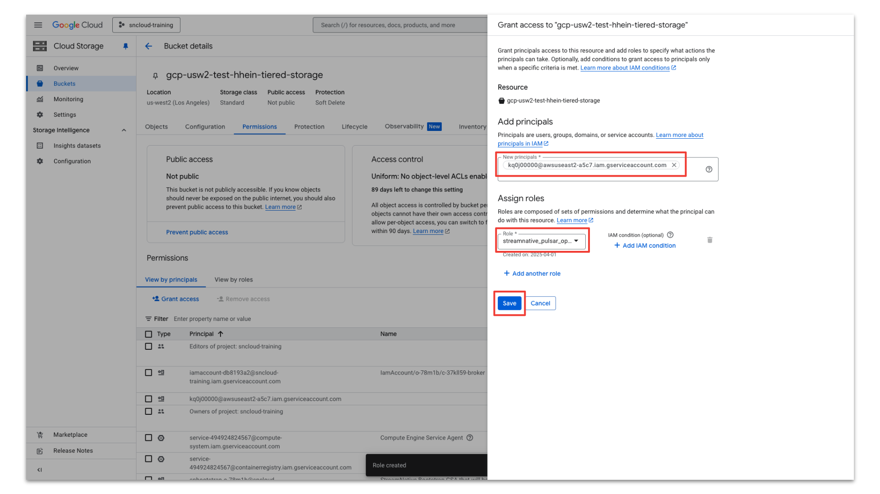The width and height of the screenshot is (880, 494).
Task: Open the sncloud-training project selector
Action: point(146,25)
